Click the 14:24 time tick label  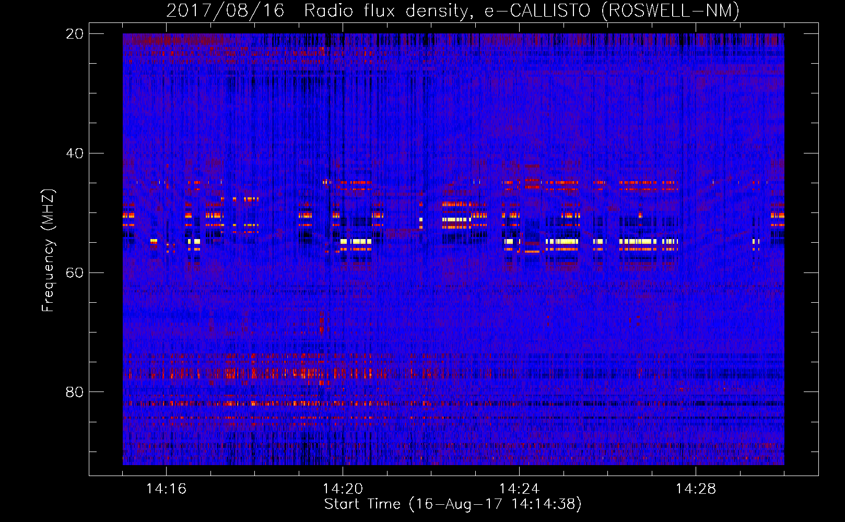pos(519,489)
